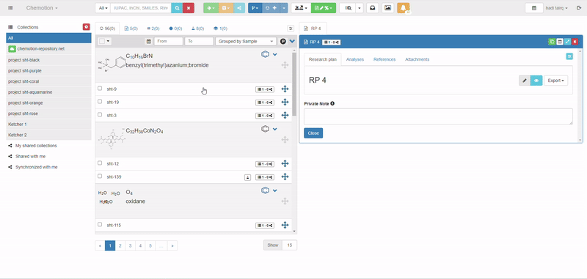Click the light blue share button in toolbar
Viewport: 587px width, 279px height.
(239, 8)
